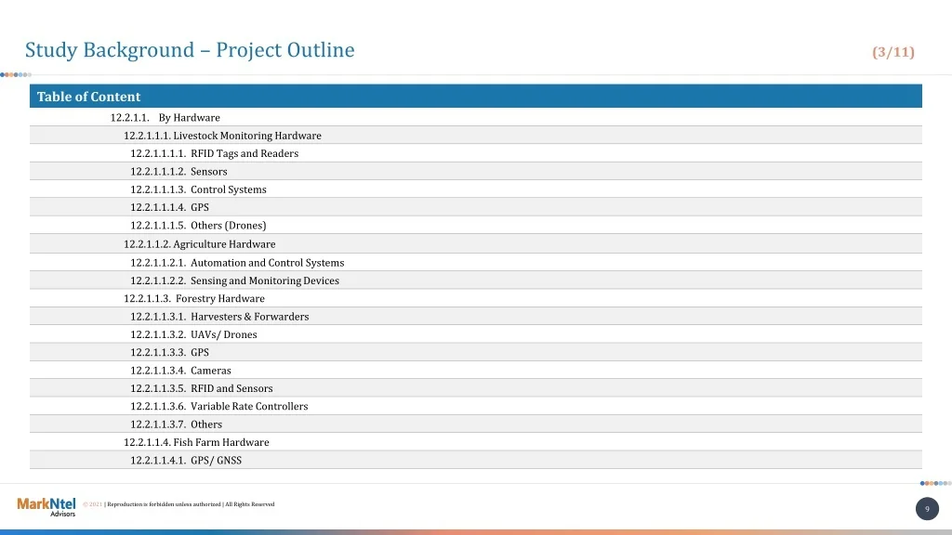
Task: Open the Forestry Hardware section entry
Action: tap(193, 299)
